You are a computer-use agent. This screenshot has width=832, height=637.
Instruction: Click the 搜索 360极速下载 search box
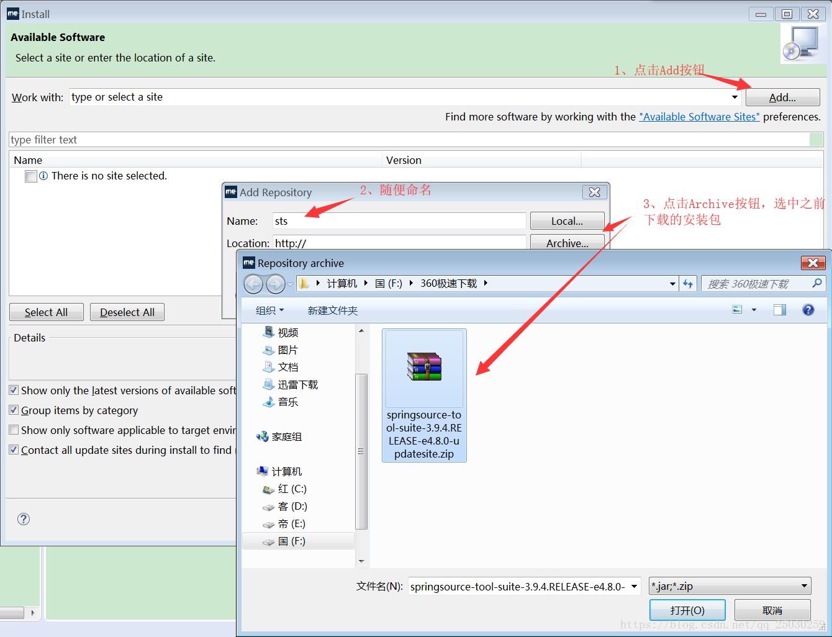(x=756, y=284)
